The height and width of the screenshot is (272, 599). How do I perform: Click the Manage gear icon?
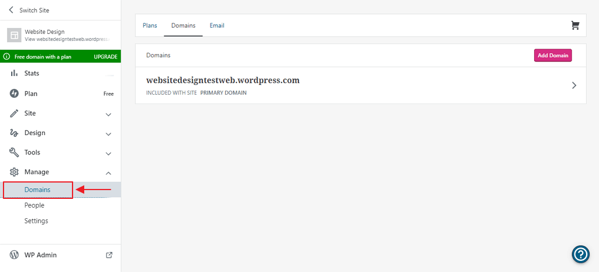(14, 172)
